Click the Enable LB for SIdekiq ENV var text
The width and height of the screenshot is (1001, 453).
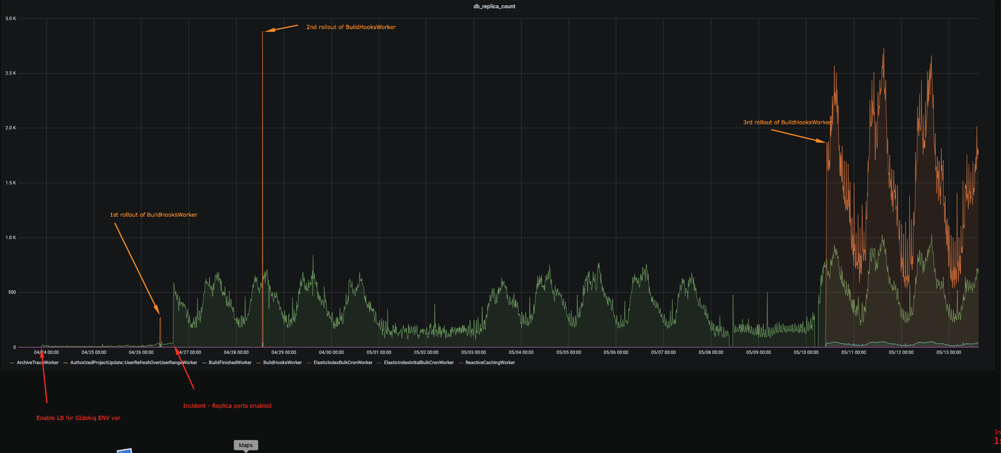(78, 418)
